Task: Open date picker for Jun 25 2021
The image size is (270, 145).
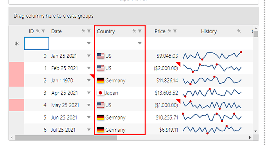Action: tap(89, 118)
